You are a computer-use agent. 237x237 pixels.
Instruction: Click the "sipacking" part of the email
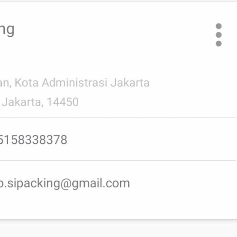click(x=33, y=184)
